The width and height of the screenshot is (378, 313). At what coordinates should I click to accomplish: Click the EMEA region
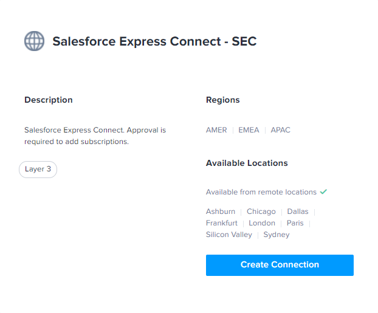[x=249, y=130]
